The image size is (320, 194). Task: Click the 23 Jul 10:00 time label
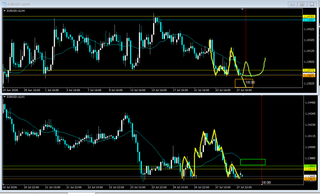(x=138, y=187)
